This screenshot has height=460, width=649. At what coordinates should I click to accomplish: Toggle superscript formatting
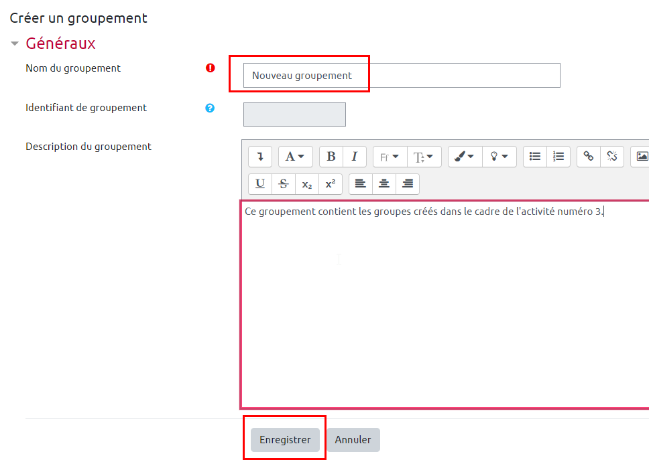[330, 184]
